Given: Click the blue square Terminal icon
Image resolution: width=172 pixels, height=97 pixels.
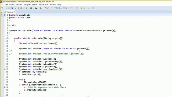Looking at the screenshot, I should [12, 8].
